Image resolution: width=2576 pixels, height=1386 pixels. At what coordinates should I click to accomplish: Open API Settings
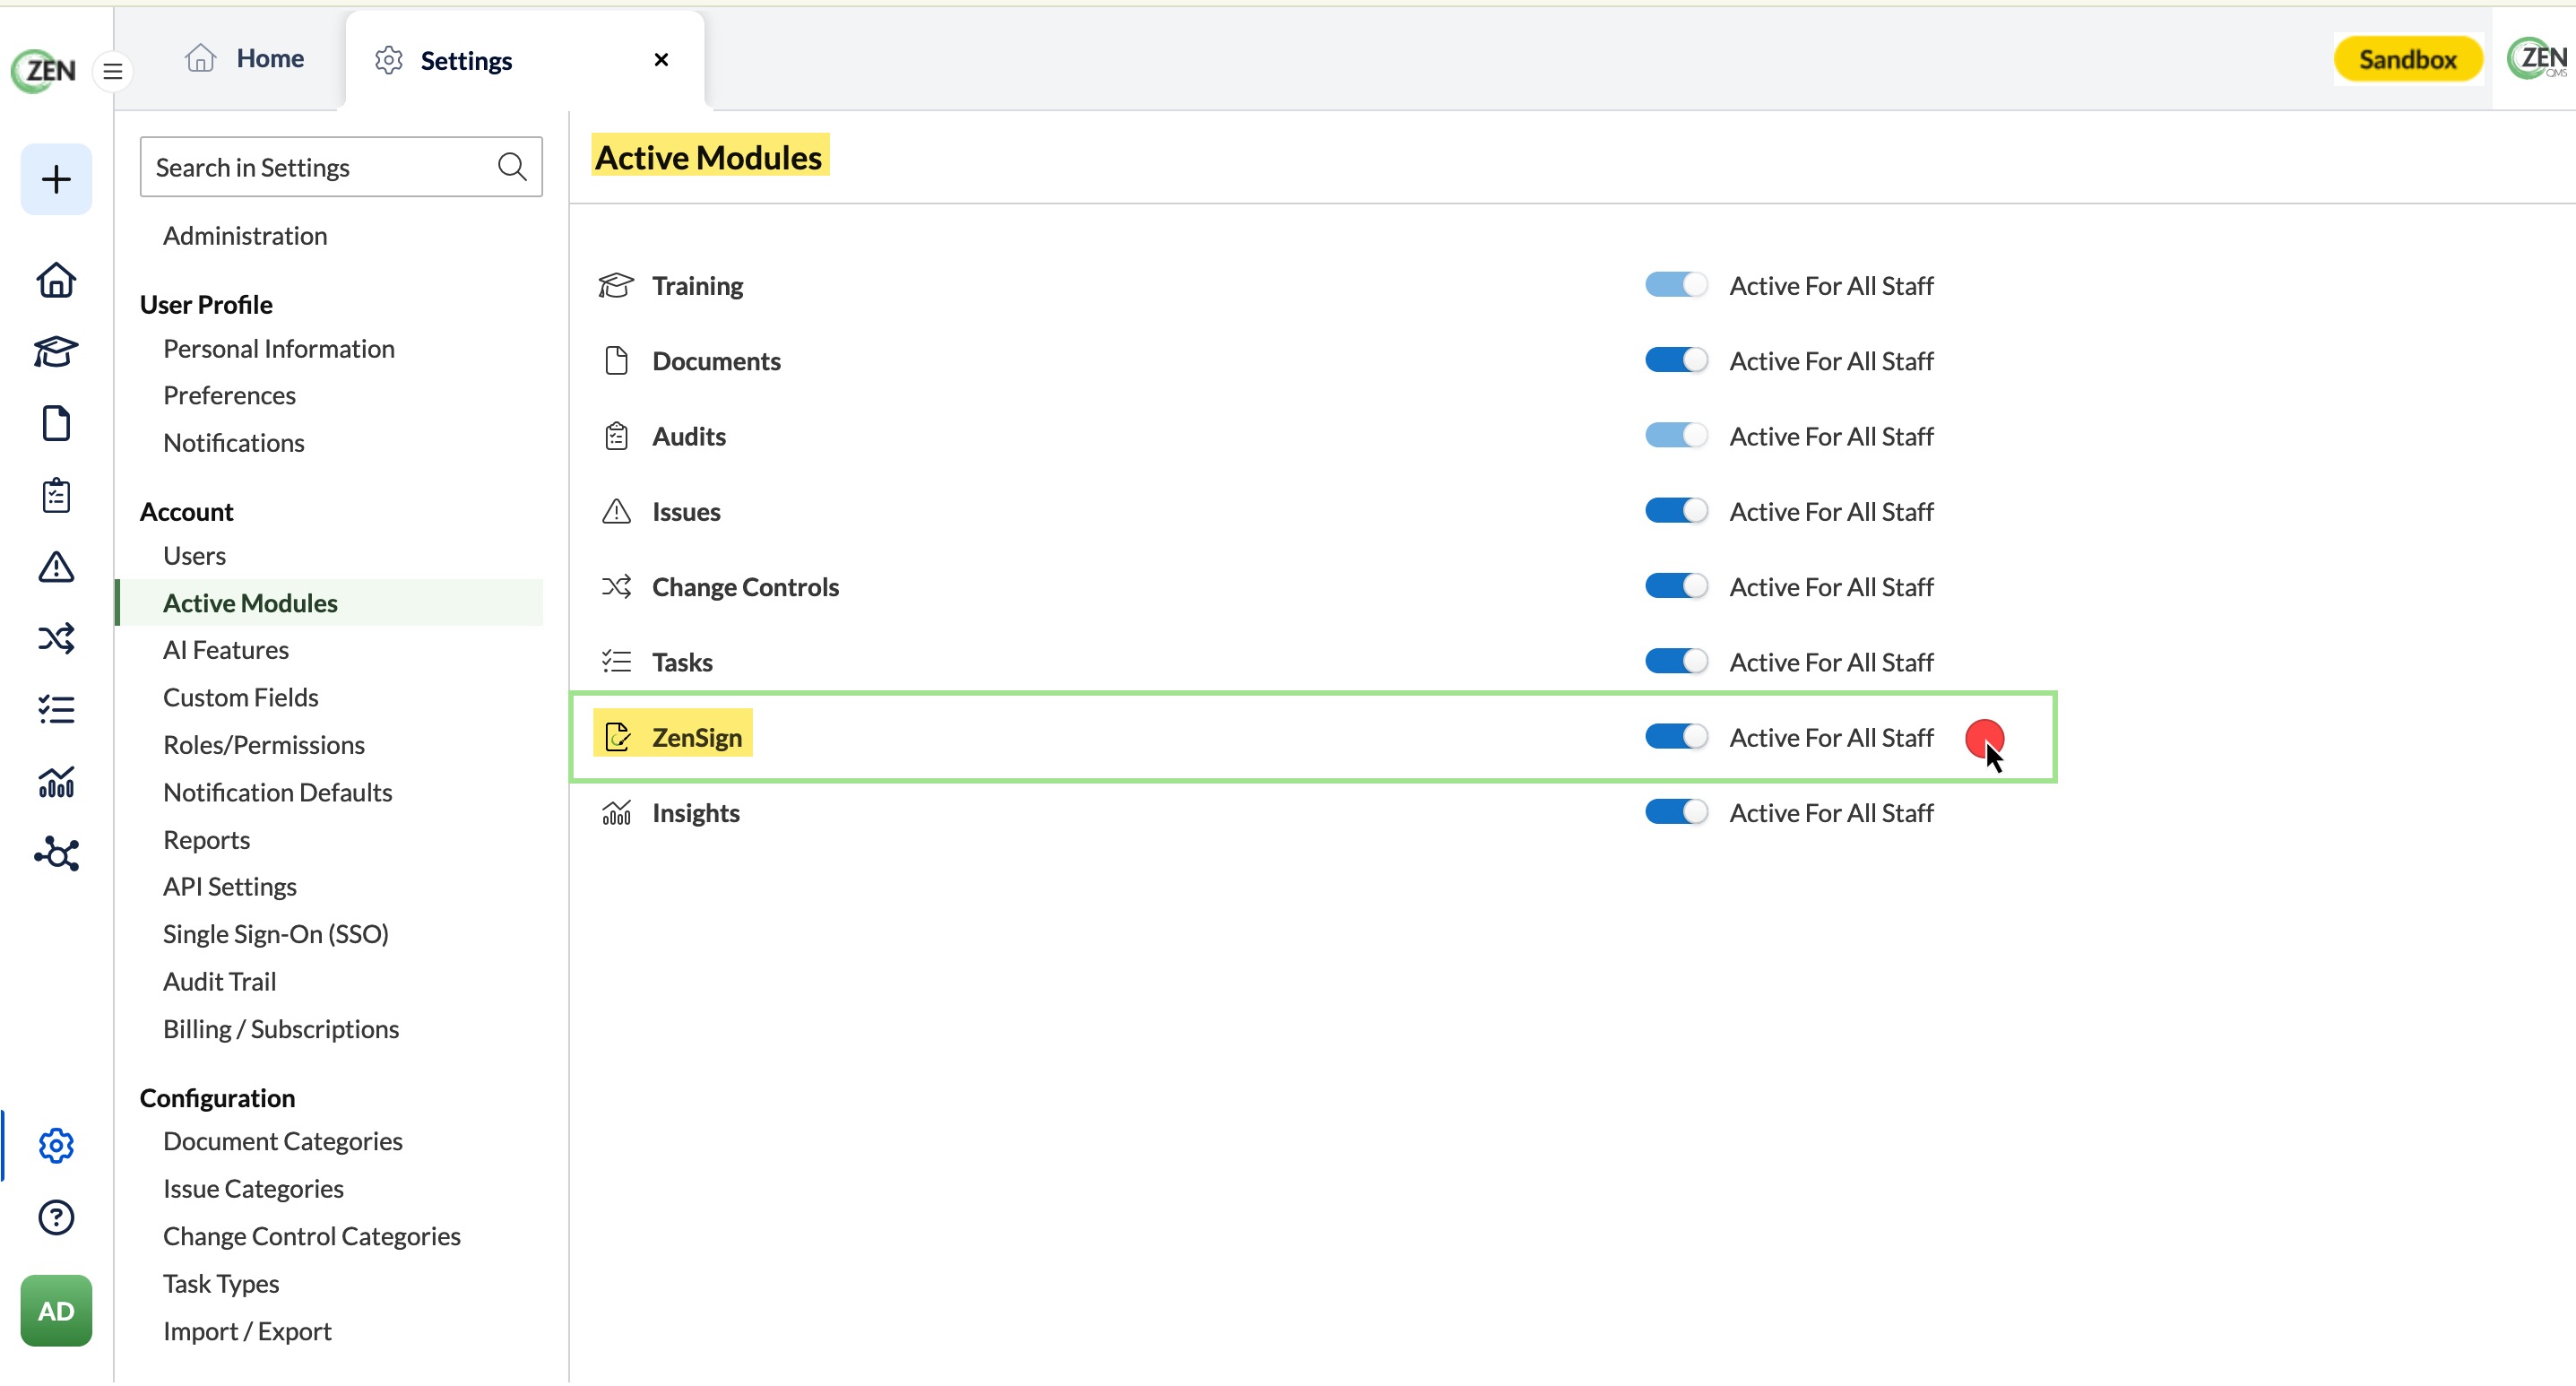pos(230,887)
